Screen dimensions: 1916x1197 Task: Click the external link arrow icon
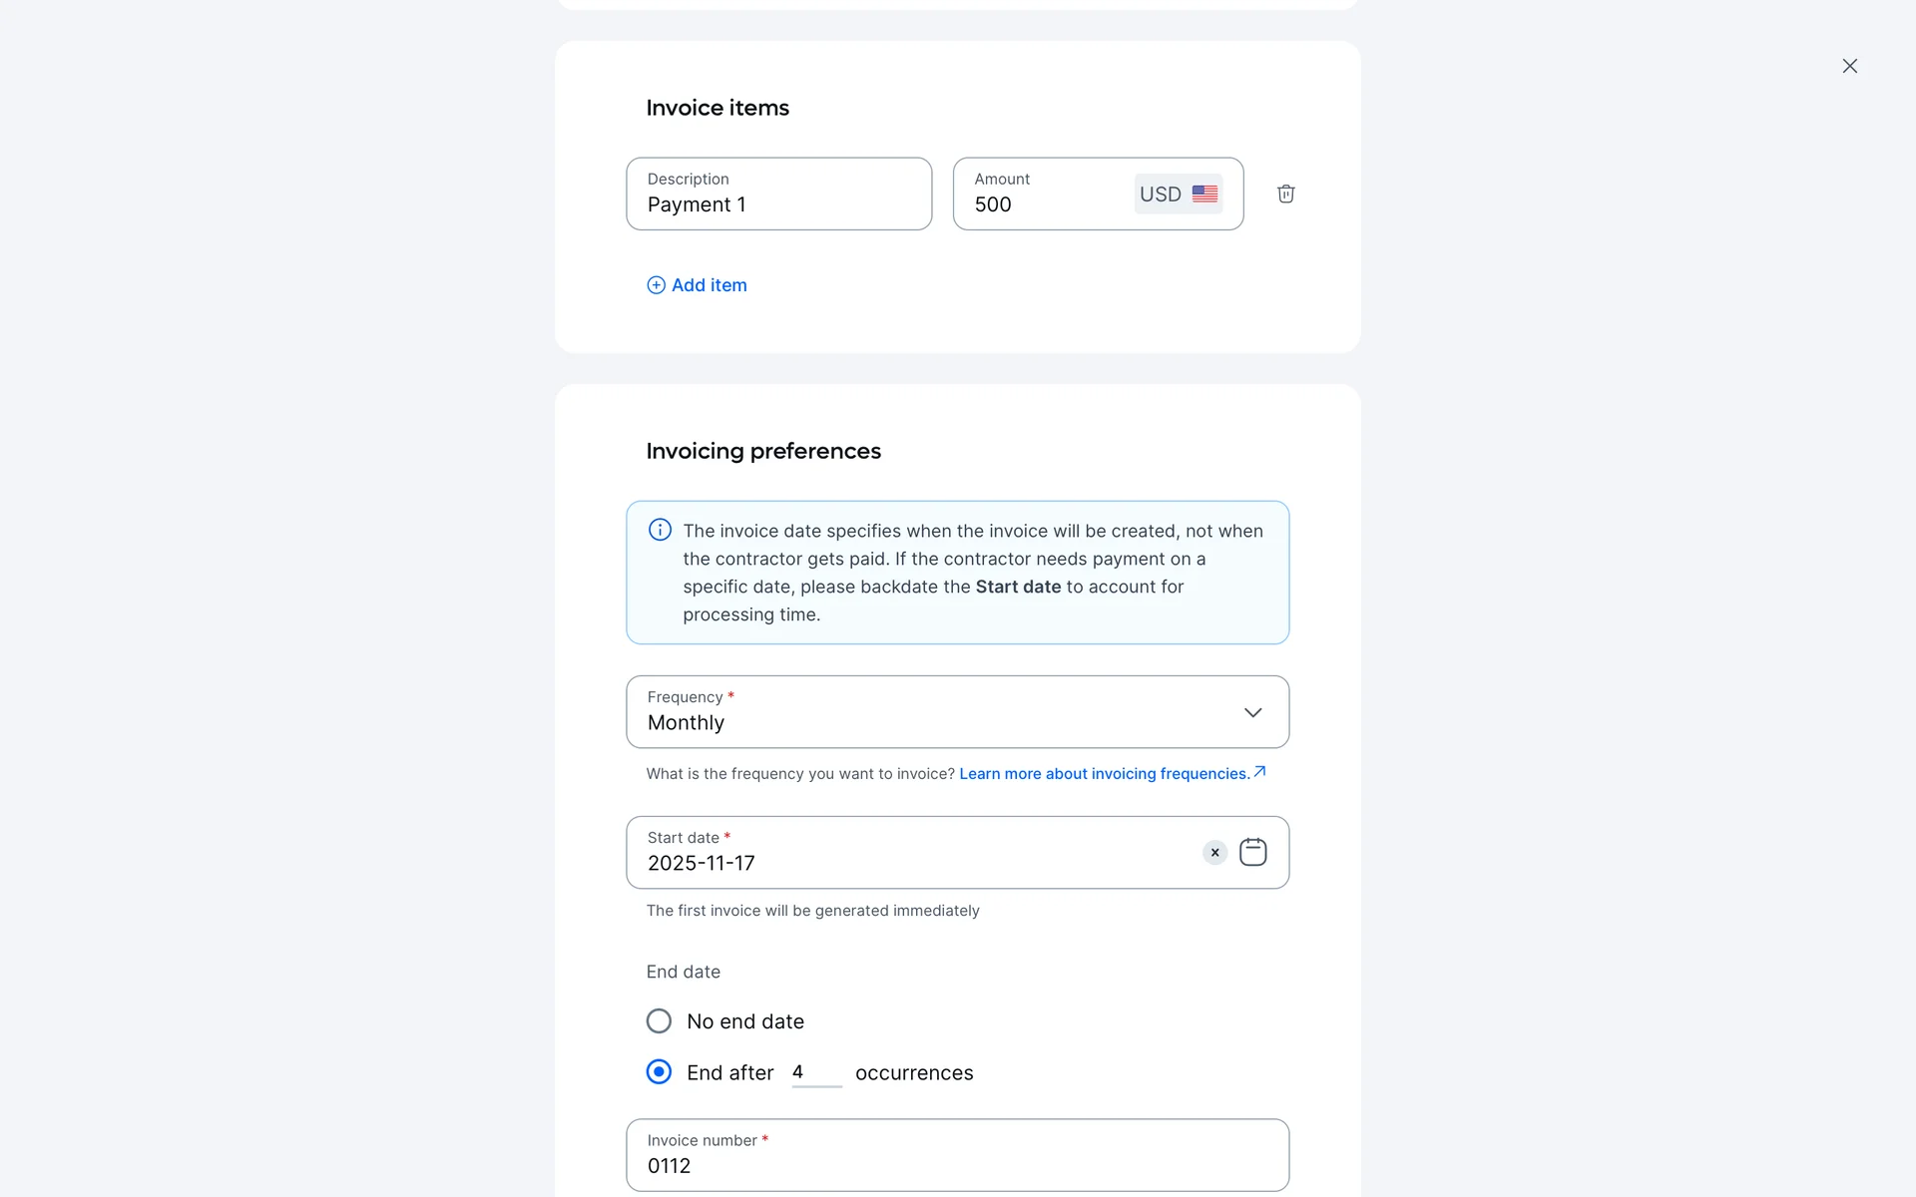[1260, 771]
